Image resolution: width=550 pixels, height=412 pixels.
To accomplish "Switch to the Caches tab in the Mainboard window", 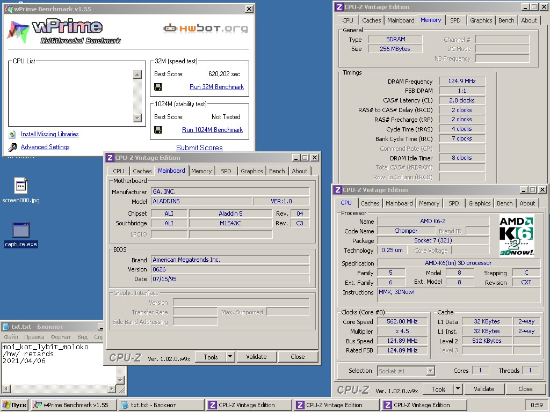I will (142, 171).
